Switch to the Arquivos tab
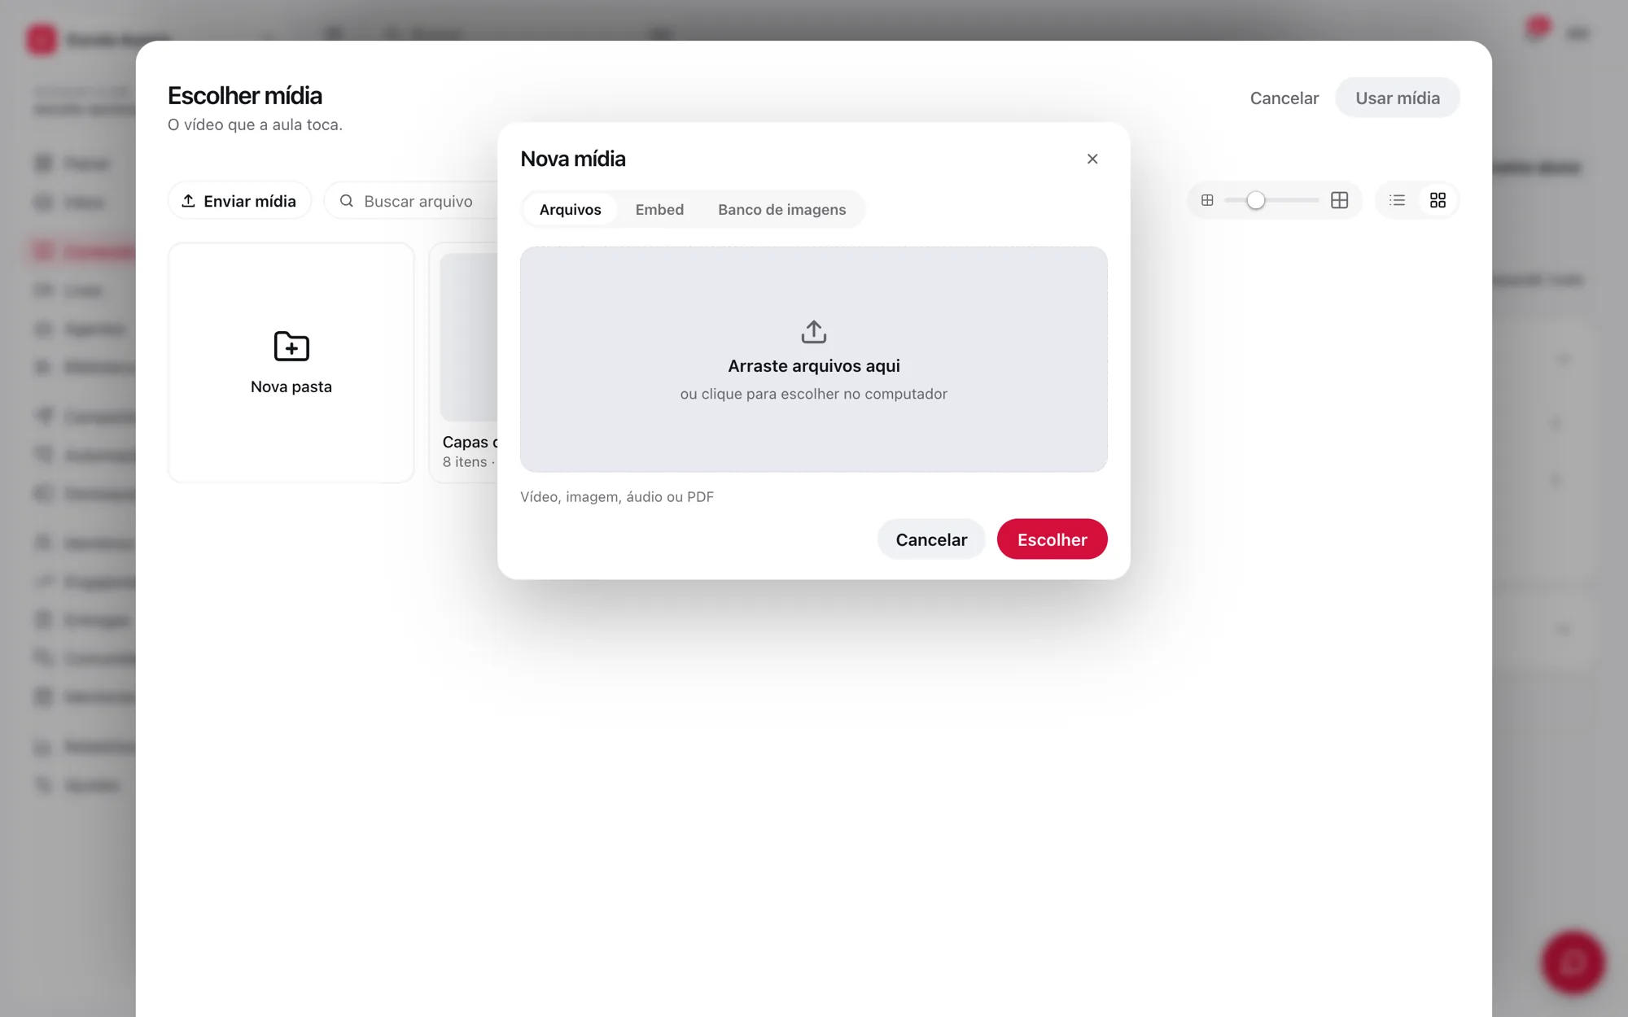 (570, 209)
